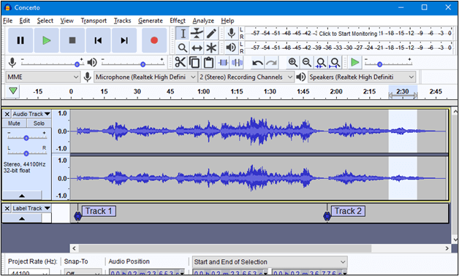Open the Speakers playback device dropdown
This screenshot has width=459, height=276.
tap(362, 77)
